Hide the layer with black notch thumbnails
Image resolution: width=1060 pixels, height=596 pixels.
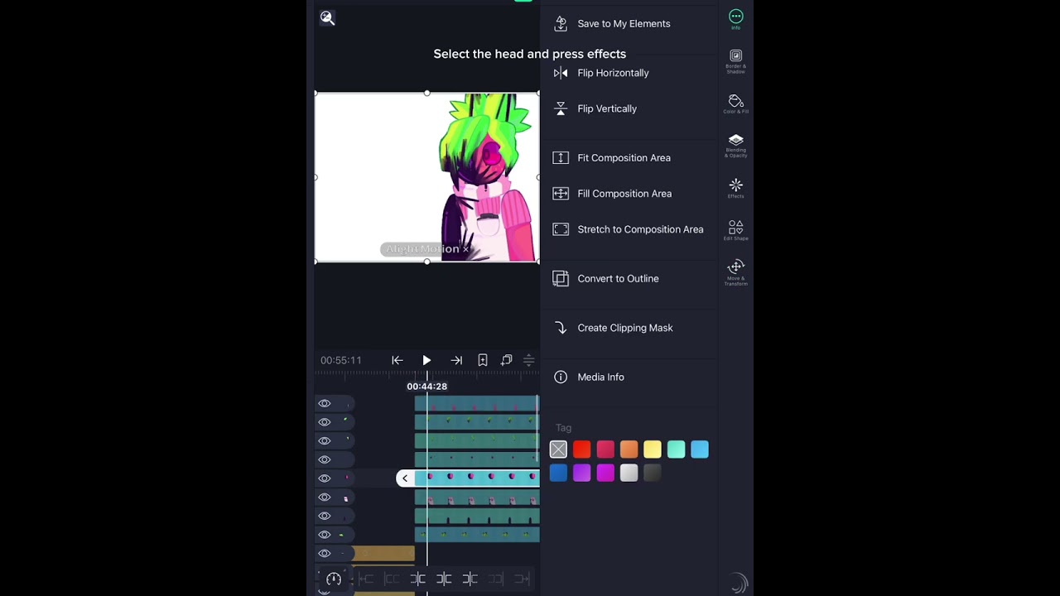(325, 516)
